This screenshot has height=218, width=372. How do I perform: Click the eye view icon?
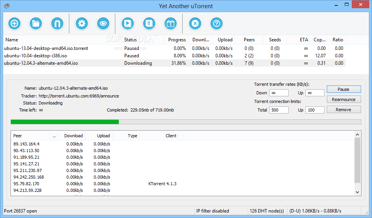tap(103, 23)
